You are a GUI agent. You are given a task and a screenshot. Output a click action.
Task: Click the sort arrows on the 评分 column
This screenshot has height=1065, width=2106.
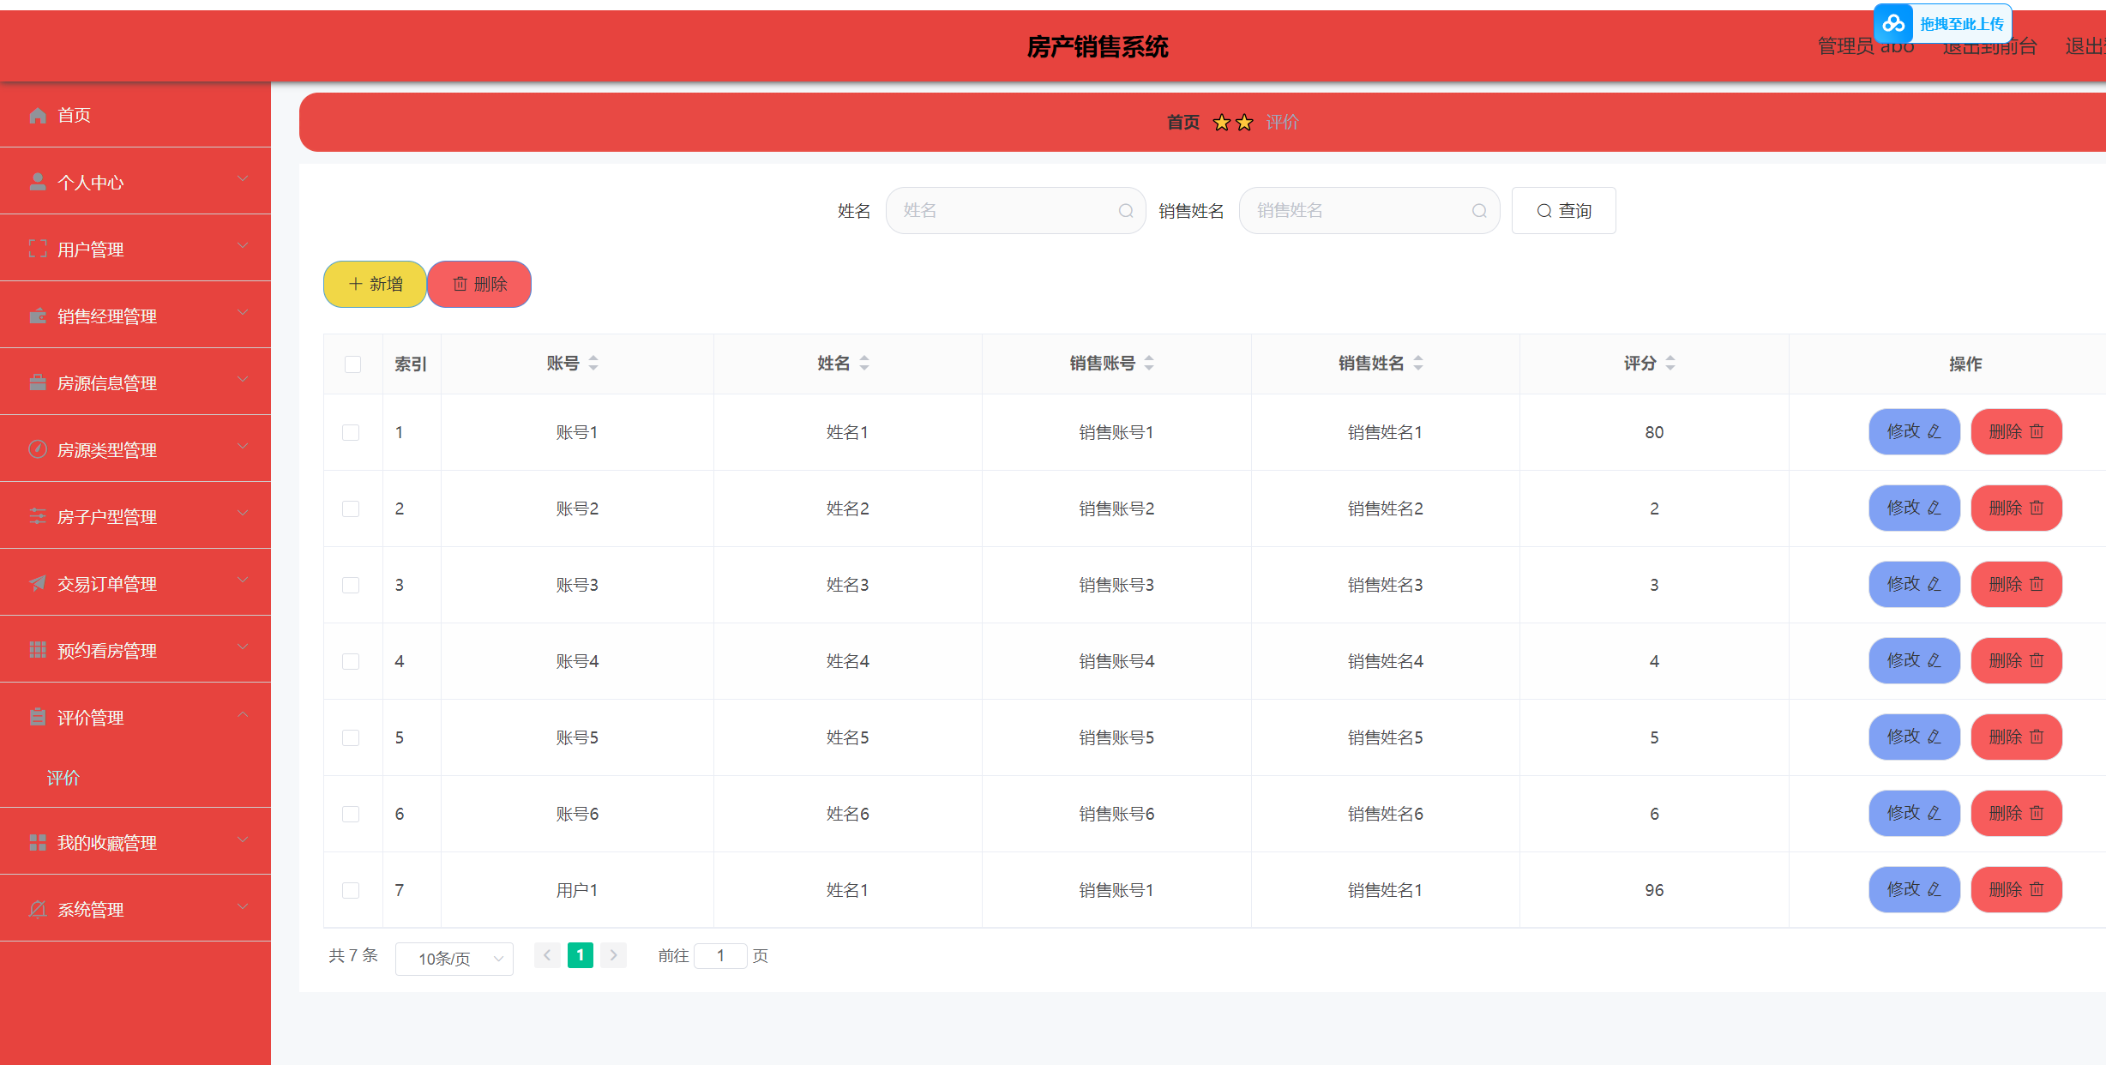pos(1670,363)
